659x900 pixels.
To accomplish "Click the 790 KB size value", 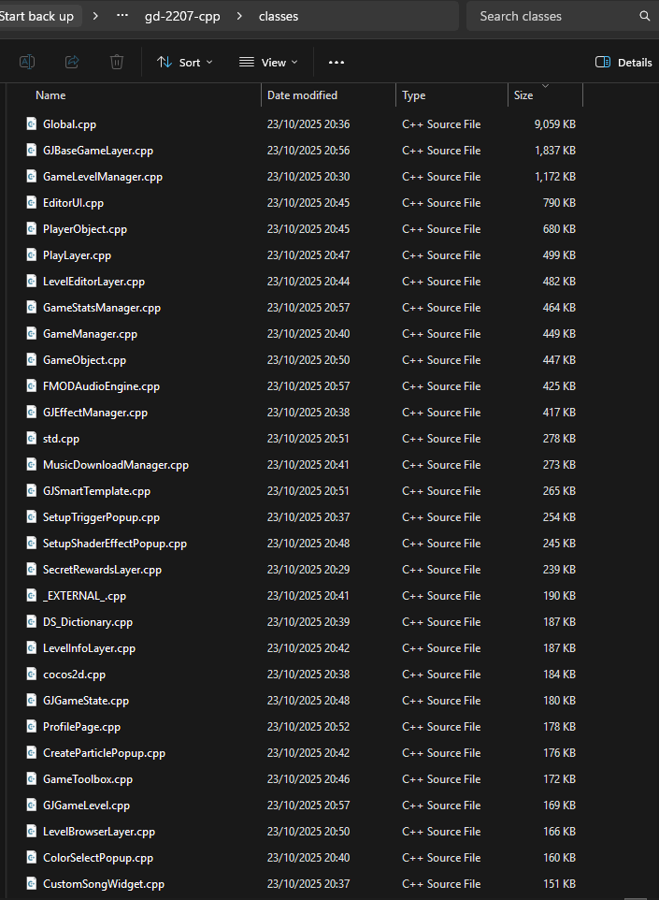I will pos(559,203).
